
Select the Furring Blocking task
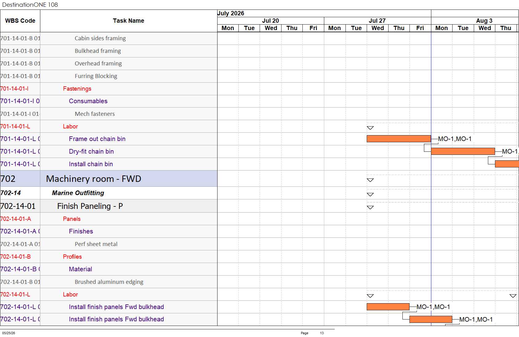[96, 76]
